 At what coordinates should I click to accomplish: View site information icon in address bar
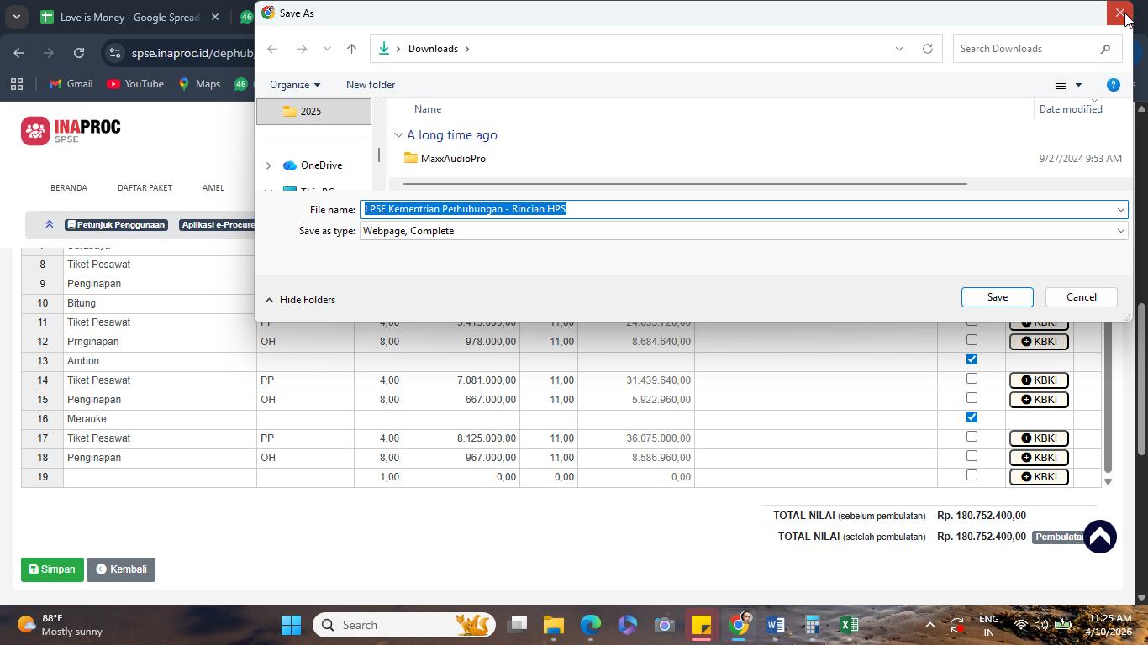[x=115, y=53]
